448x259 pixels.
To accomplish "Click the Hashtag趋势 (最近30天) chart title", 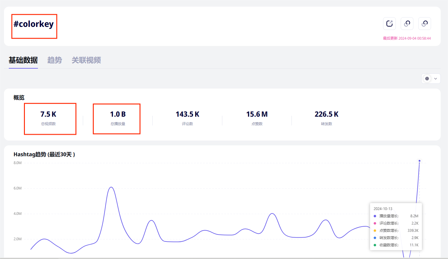I will coord(44,154).
